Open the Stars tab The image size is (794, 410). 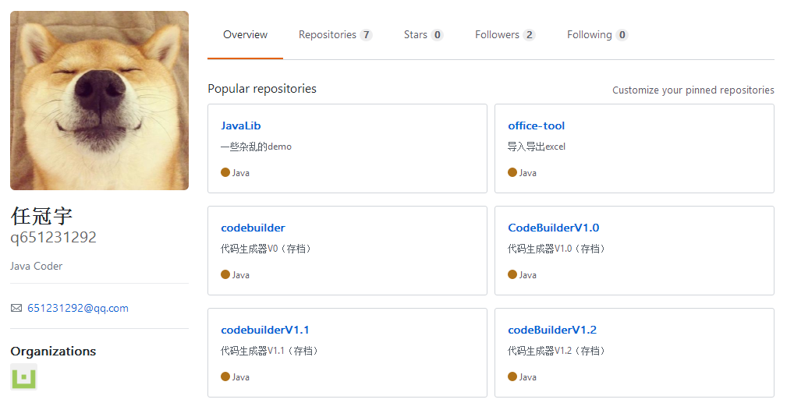(424, 35)
